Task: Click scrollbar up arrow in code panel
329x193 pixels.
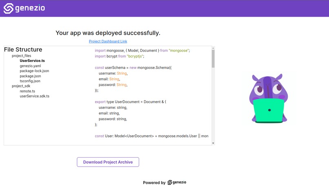Action: [213, 48]
